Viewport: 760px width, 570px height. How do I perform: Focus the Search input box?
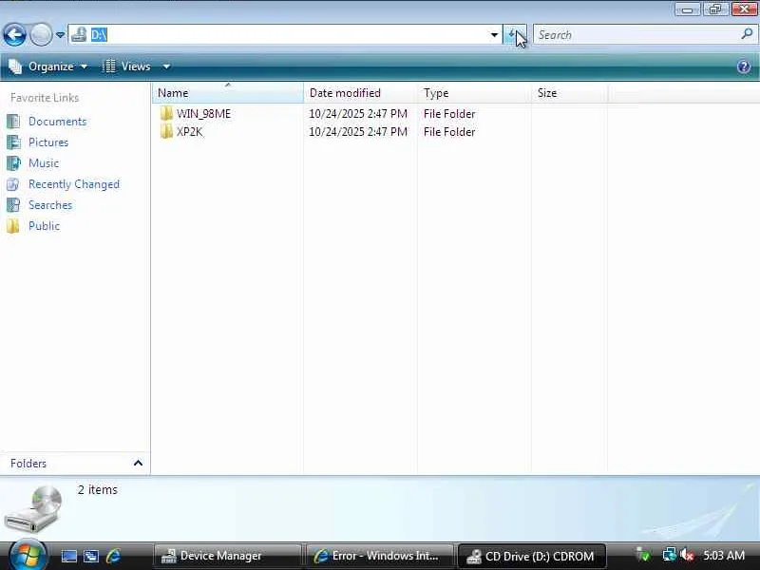[x=637, y=34]
